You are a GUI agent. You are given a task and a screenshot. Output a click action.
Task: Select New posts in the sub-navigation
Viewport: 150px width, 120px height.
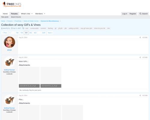(5, 17)
